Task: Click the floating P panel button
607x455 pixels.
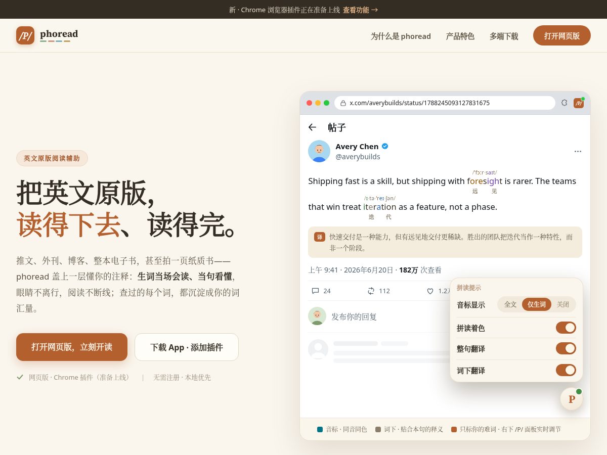Action: pos(572,399)
